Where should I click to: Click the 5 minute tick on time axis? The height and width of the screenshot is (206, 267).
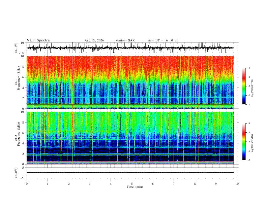click(132, 184)
